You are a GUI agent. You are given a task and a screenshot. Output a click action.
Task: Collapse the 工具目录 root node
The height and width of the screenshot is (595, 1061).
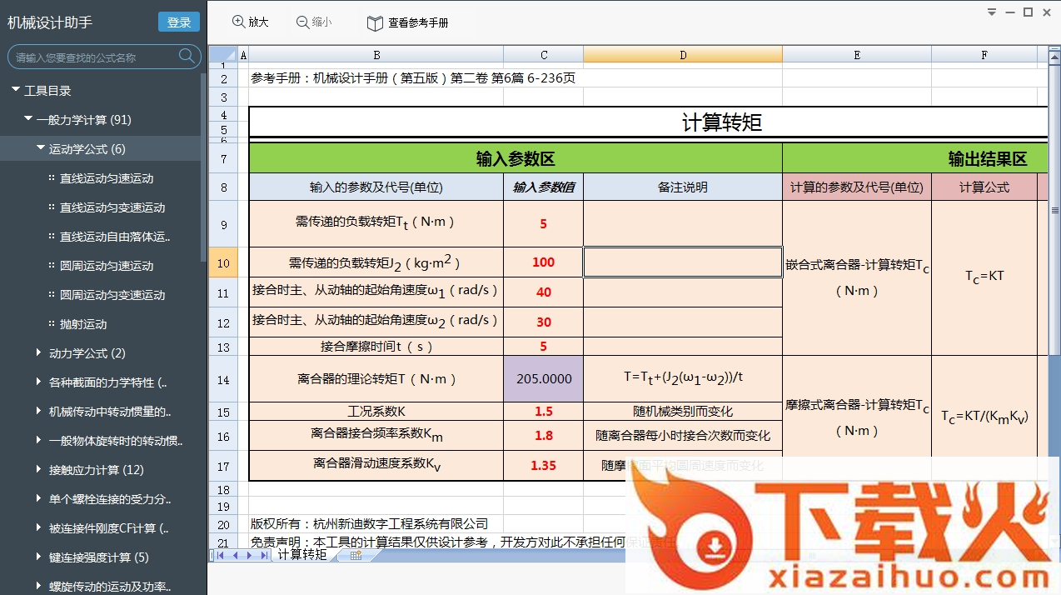point(16,90)
